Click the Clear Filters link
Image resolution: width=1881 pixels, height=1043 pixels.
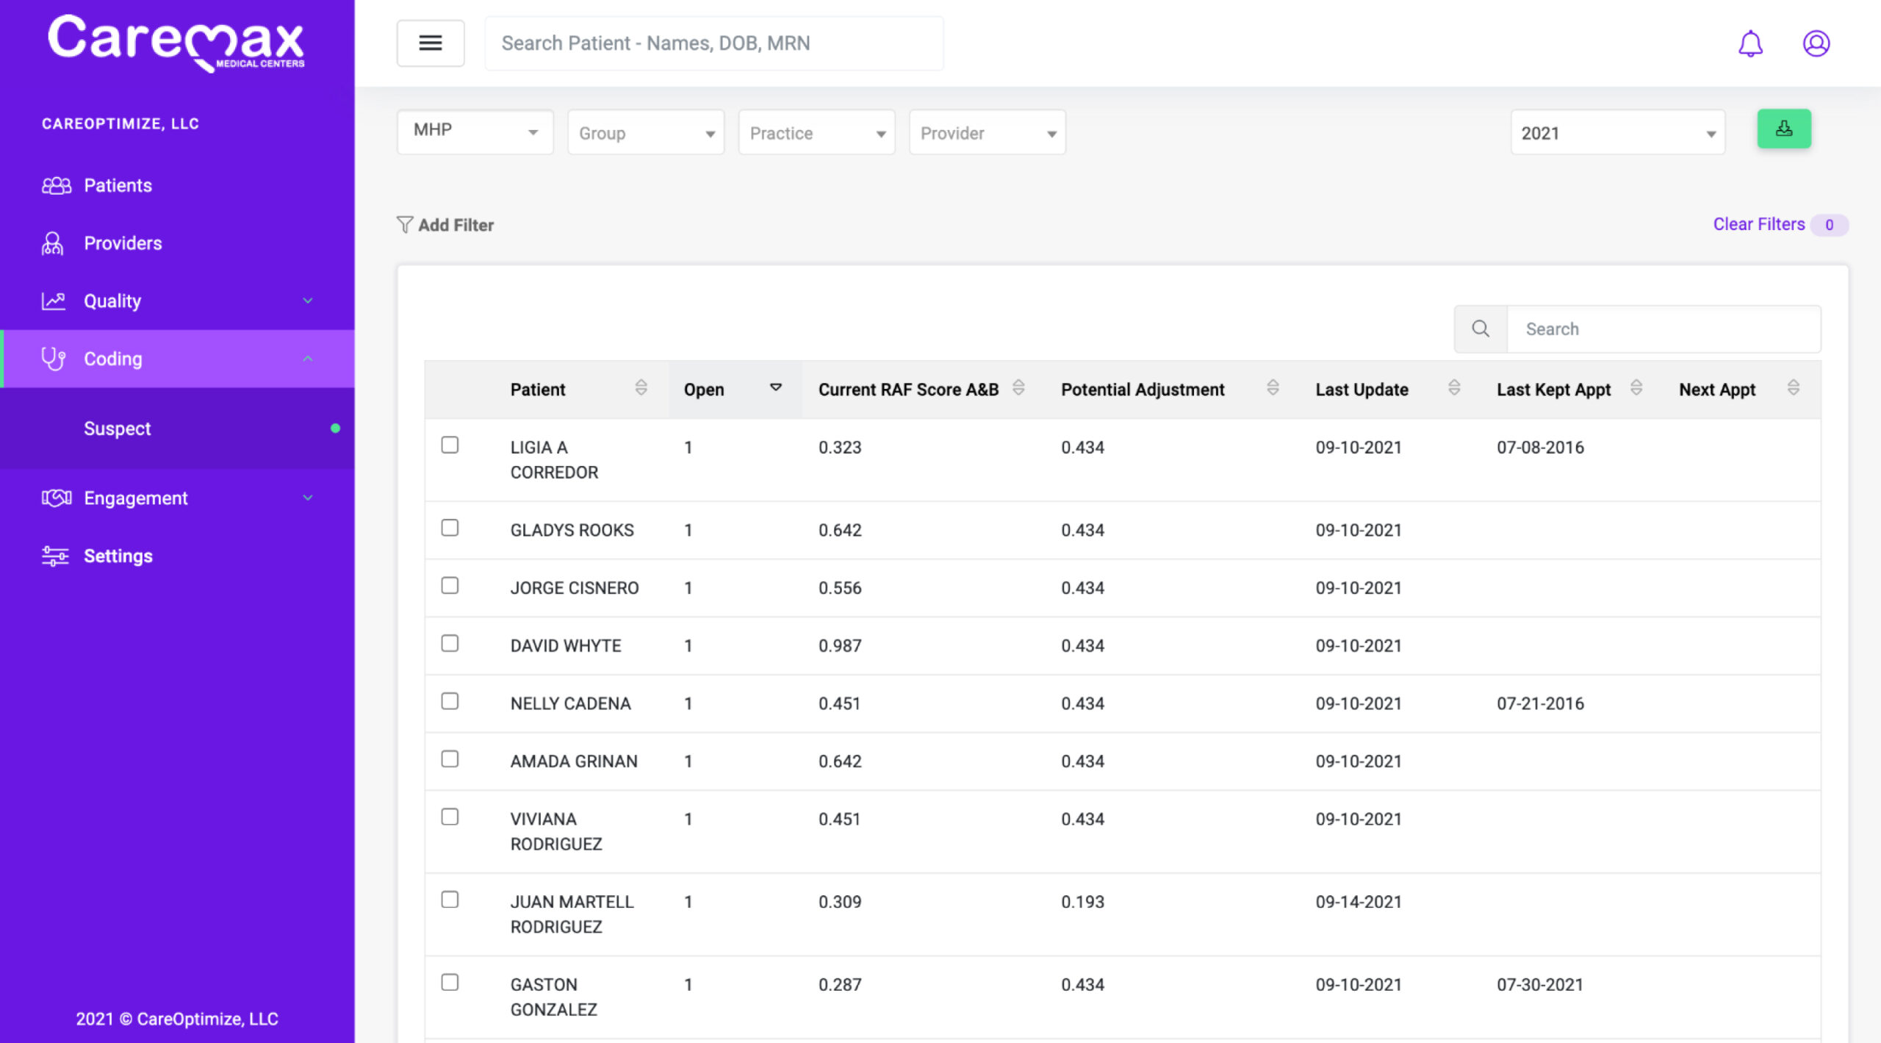click(x=1759, y=224)
